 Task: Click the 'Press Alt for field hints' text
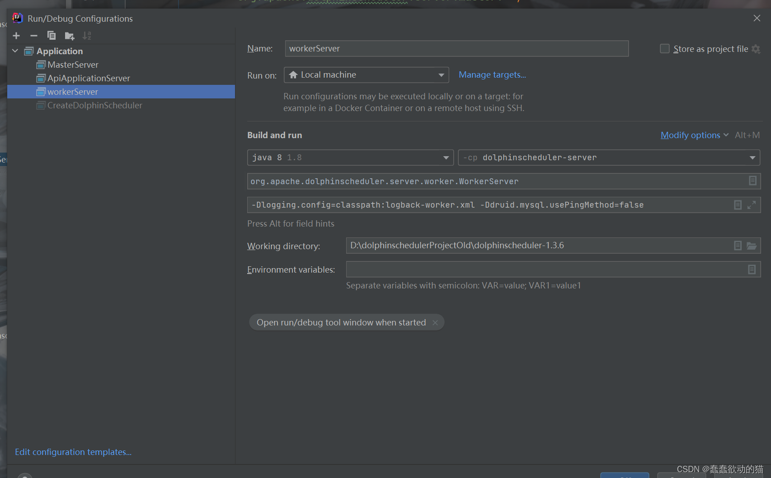click(291, 223)
